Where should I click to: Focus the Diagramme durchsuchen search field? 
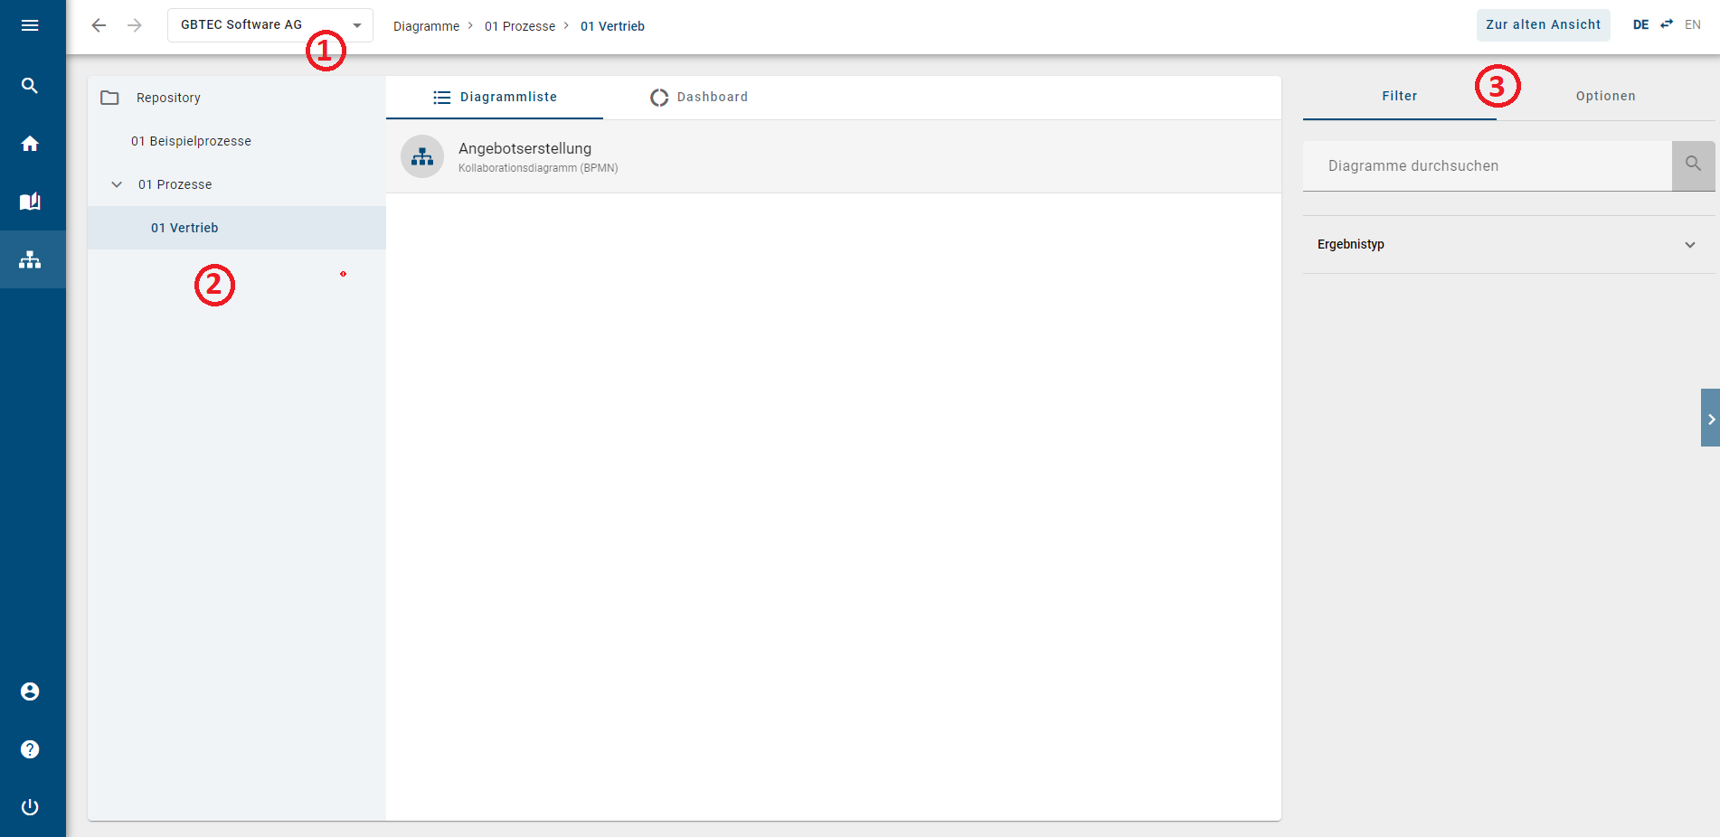pos(1487,166)
